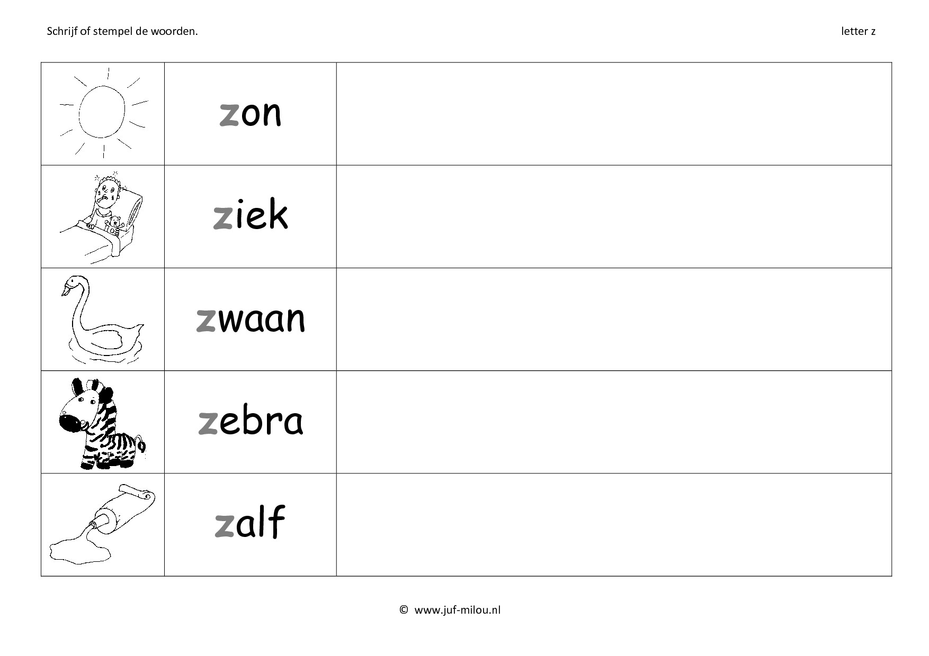Click the blank writing area next to ziek
Viewport: 929px width, 656px height.
614,216
